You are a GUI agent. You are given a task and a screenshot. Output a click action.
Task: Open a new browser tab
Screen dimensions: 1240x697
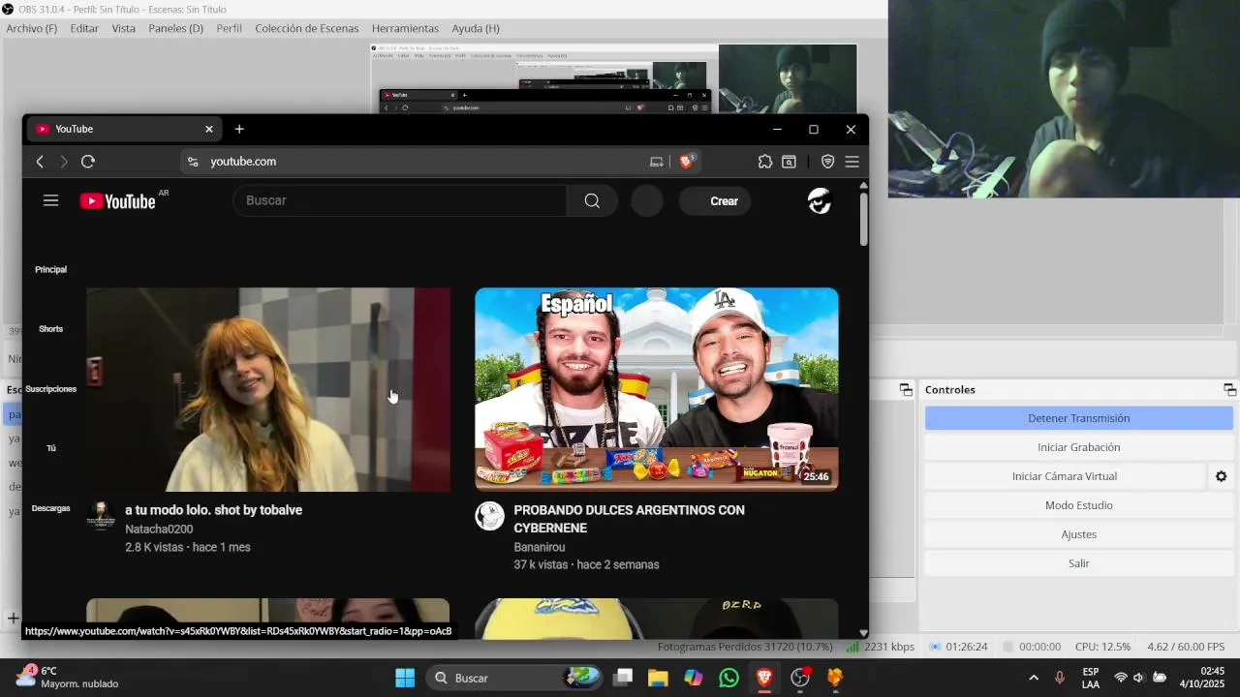(239, 129)
